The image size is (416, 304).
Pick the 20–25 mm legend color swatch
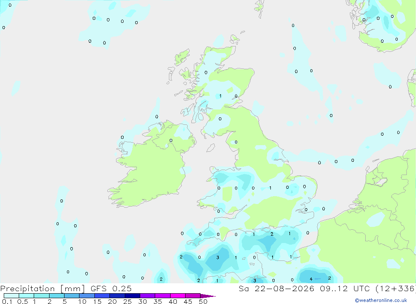[x=117, y=296]
